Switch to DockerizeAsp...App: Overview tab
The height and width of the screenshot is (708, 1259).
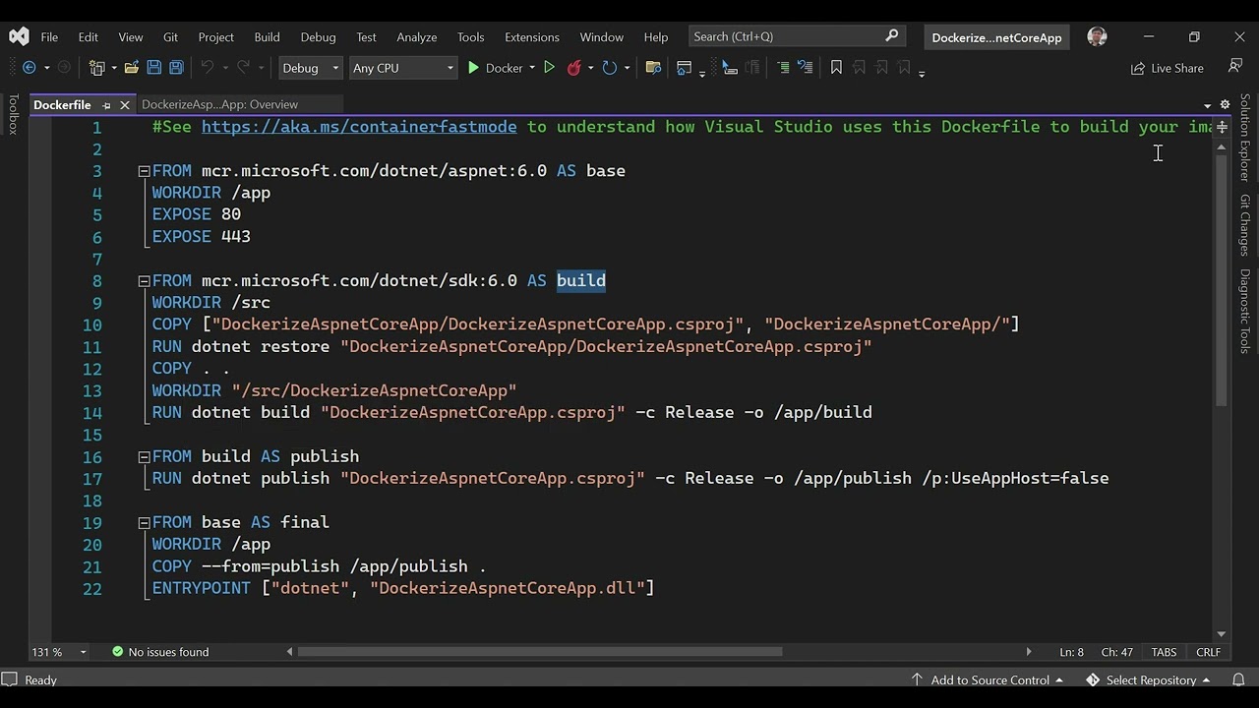point(219,104)
